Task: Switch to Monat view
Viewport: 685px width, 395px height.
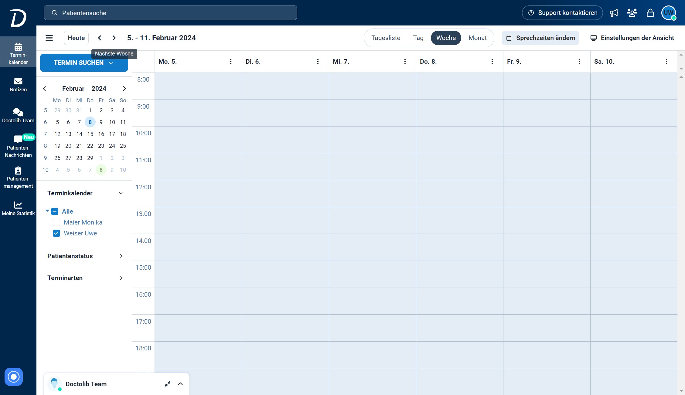Action: tap(478, 38)
